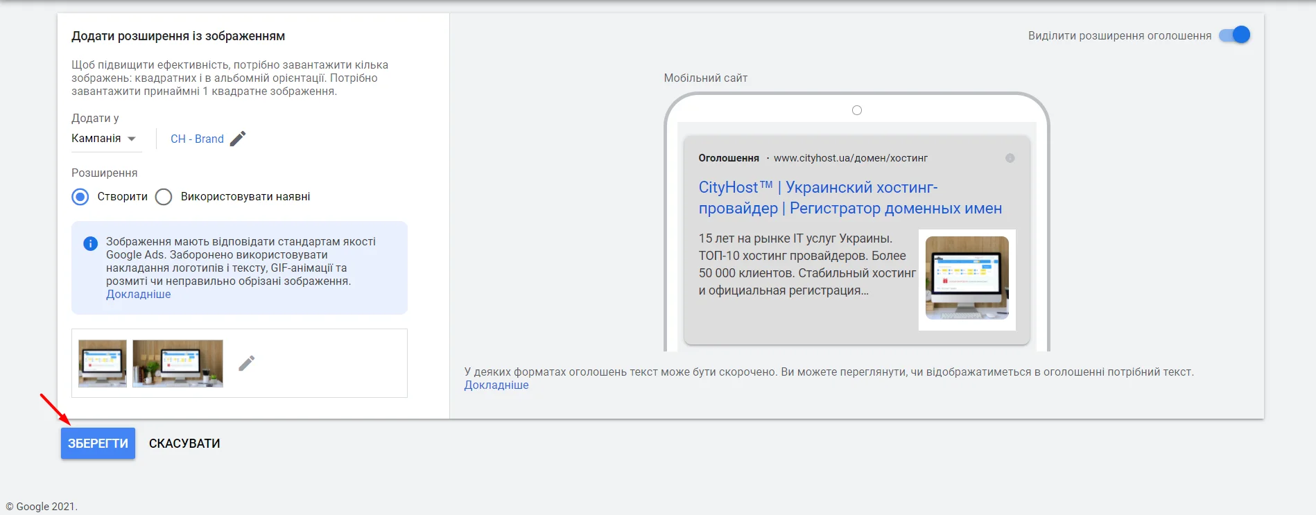Screen dimensions: 1316x515
Task: Click the pencil icon next to CH - Brand
Action: (238, 139)
